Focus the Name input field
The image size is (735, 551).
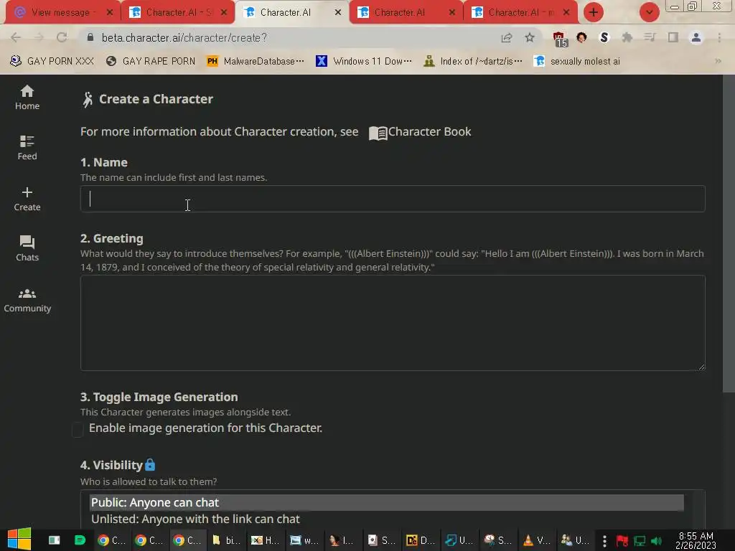point(393,199)
